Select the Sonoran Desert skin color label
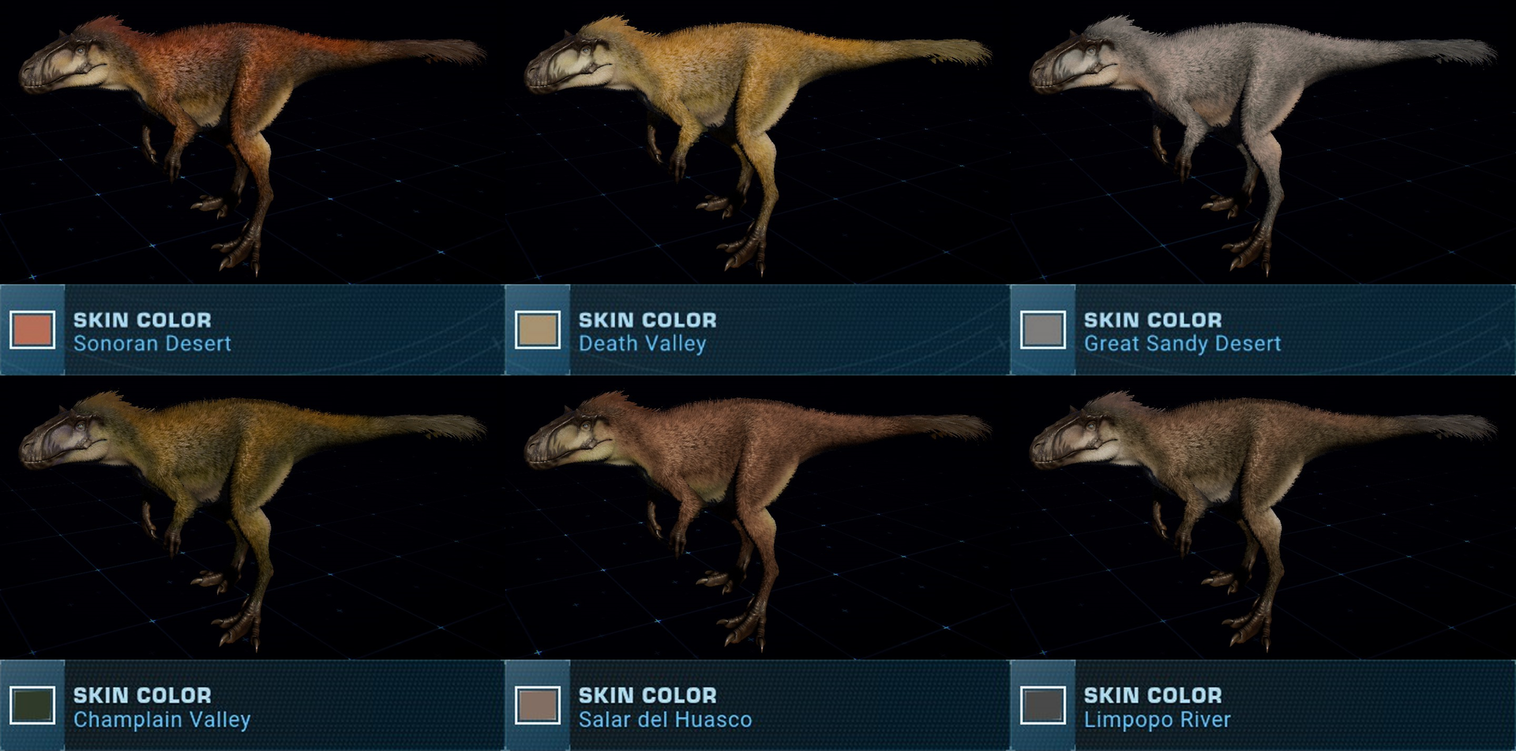 [x=152, y=344]
